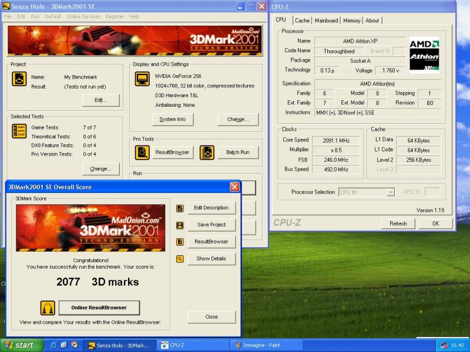Click the Batch Run button
This screenshot has height=352, width=470.
coord(238,153)
